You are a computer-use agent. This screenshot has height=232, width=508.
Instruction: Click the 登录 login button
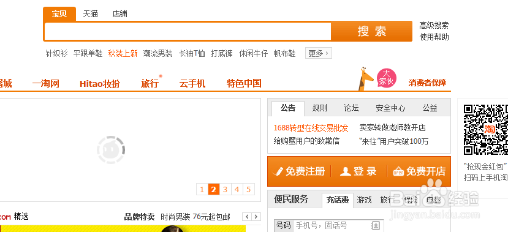pos(358,171)
